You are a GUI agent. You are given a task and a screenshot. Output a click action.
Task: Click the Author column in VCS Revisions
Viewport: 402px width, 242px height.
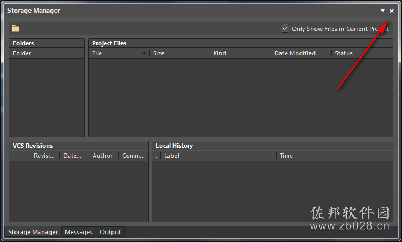click(x=103, y=156)
